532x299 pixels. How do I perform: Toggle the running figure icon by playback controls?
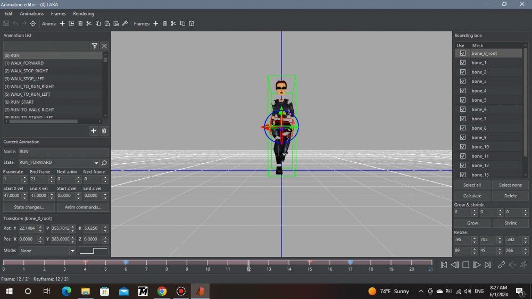coord(524,265)
